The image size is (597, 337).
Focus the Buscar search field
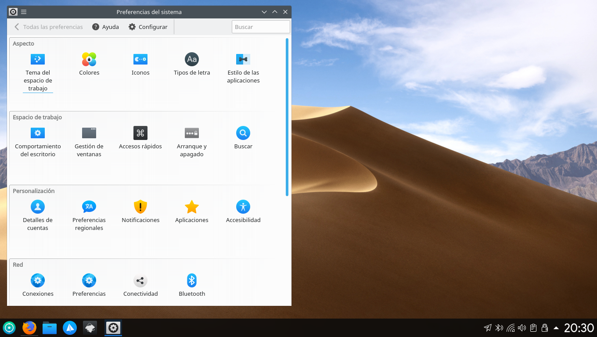click(261, 27)
